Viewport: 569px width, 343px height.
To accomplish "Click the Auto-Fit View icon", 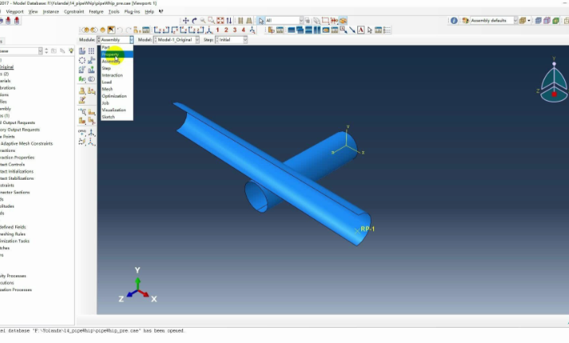I will coord(221,20).
